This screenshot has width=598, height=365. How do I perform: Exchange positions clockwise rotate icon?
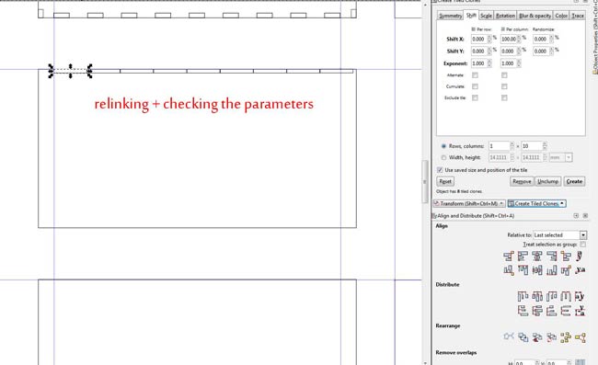(552, 337)
